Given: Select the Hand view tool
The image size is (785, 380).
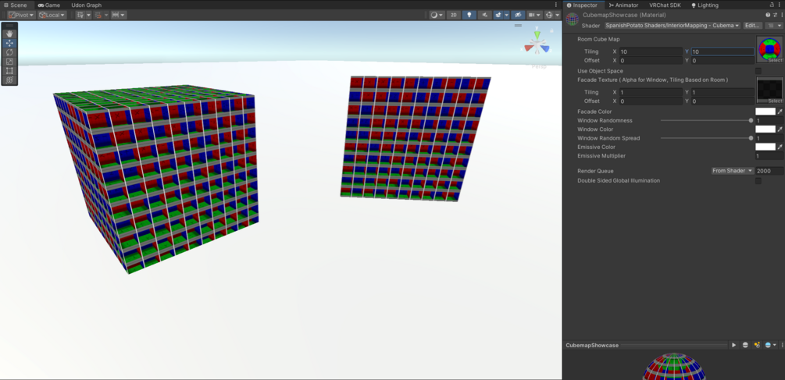Looking at the screenshot, I should point(9,34).
